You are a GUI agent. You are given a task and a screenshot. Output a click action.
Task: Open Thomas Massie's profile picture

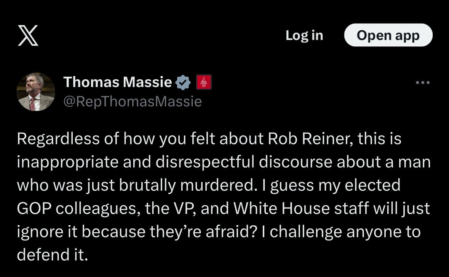point(36,92)
